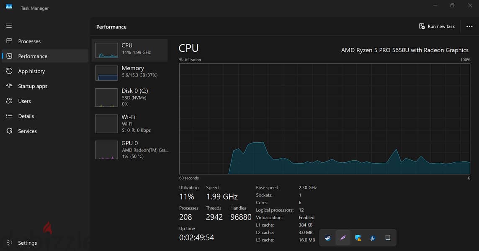Click the base speed value 2.30 GHz
The width and height of the screenshot is (479, 251).
[308, 187]
